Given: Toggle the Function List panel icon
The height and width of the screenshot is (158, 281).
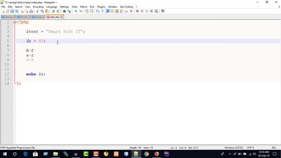Looking at the screenshot, I should pyautogui.click(x=122, y=11).
